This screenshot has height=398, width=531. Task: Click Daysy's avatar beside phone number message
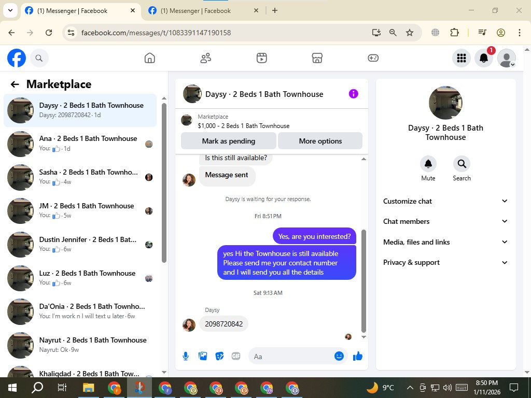189,325
